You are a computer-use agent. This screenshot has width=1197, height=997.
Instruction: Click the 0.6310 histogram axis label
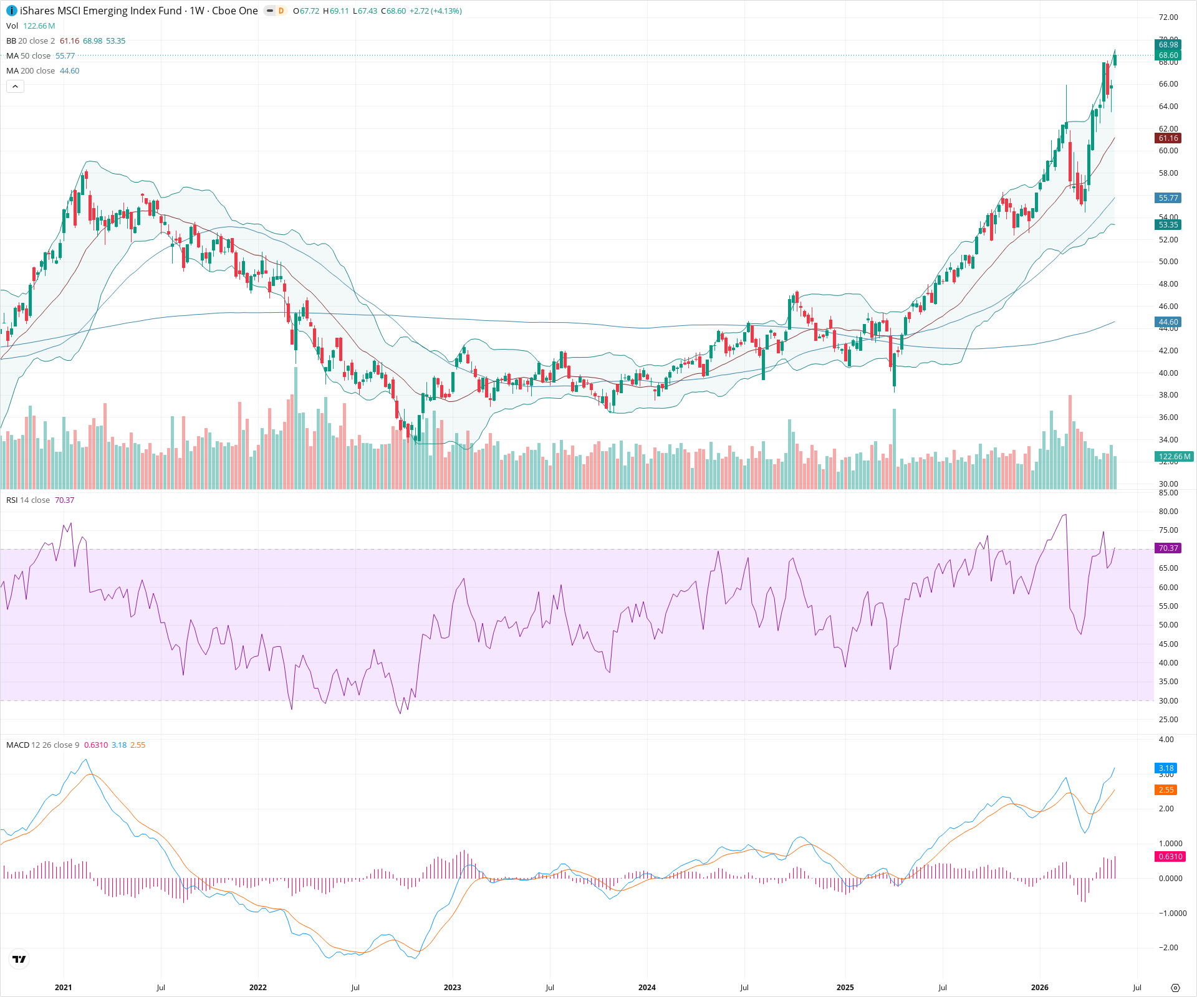[1170, 857]
